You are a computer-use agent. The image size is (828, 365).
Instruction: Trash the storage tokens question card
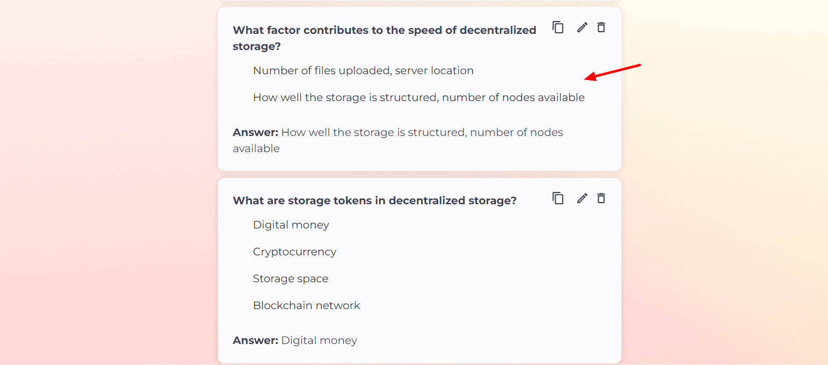601,198
